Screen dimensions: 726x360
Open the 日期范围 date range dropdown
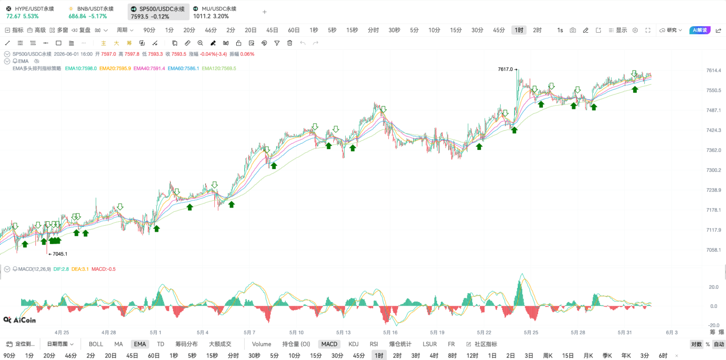coord(60,344)
